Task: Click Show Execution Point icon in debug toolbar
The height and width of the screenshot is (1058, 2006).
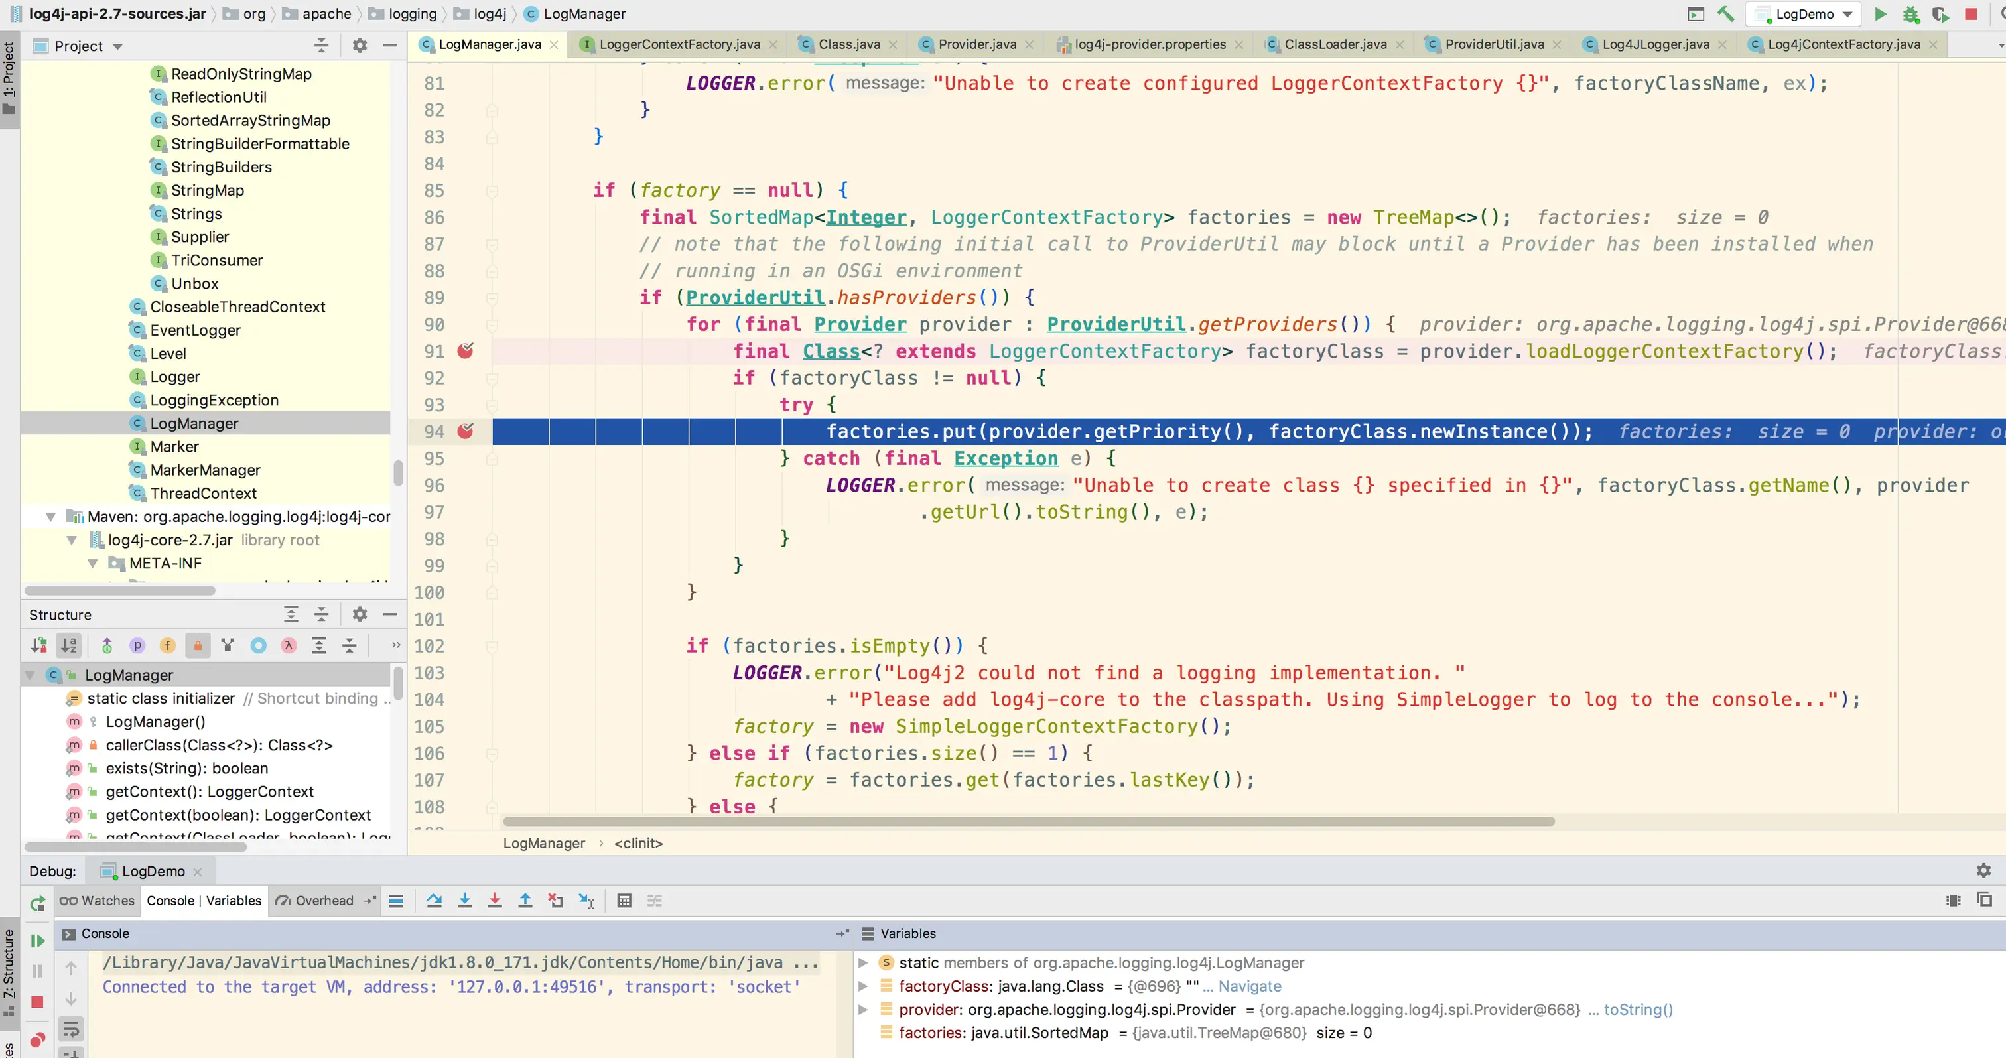Action: [395, 901]
